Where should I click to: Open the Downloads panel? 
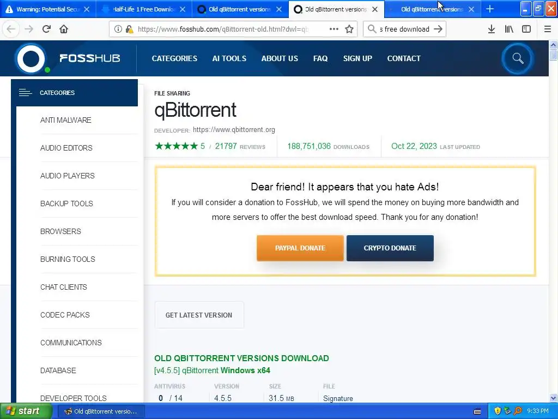[492, 29]
